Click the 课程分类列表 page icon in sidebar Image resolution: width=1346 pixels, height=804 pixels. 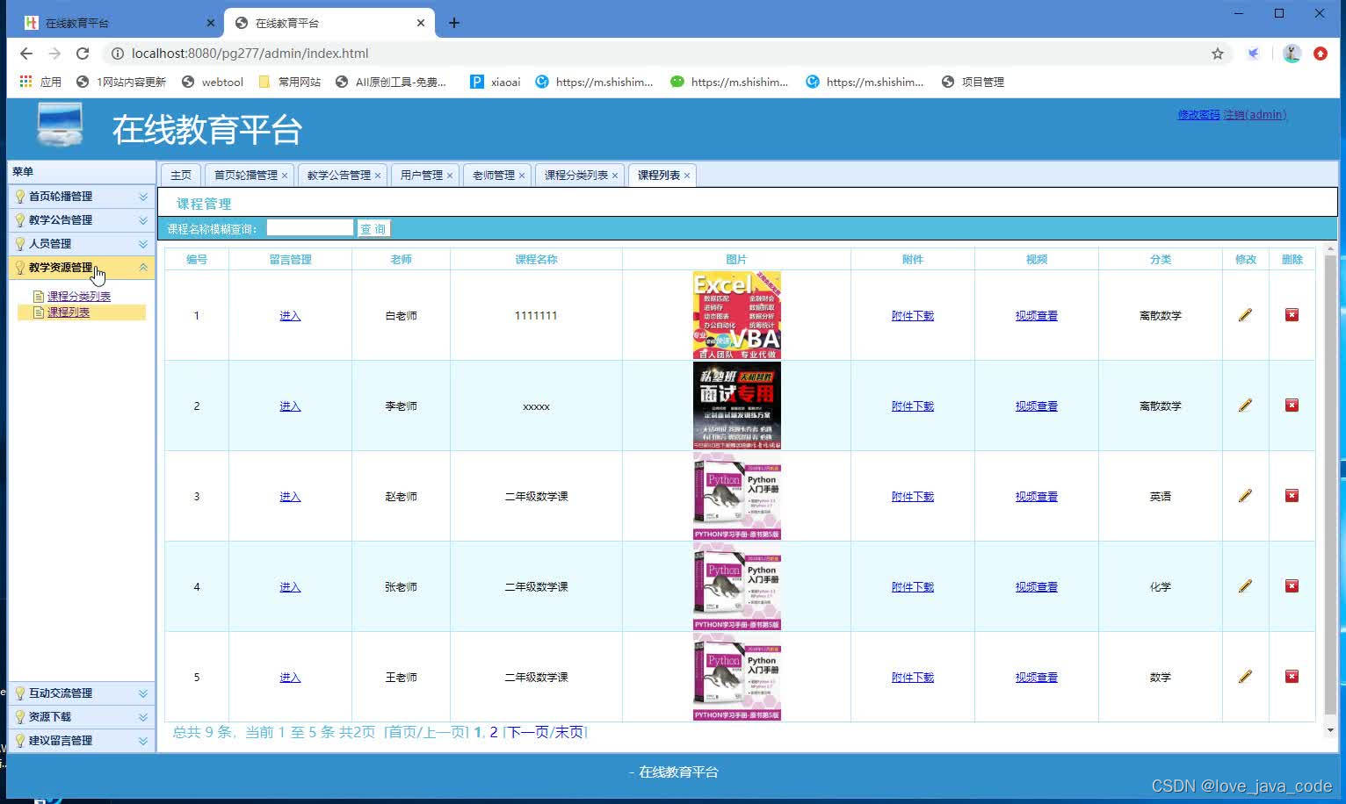39,297
